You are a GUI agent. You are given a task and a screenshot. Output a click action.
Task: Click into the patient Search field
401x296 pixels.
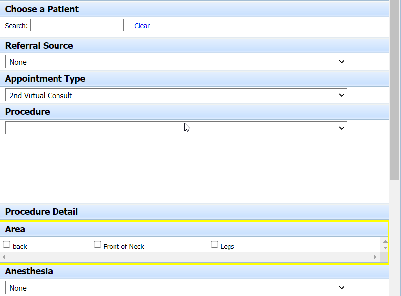[77, 25]
